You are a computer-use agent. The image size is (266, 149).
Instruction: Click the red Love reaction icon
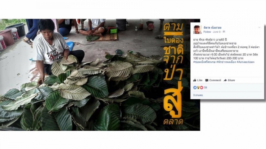pyautogui.click(x=201, y=87)
